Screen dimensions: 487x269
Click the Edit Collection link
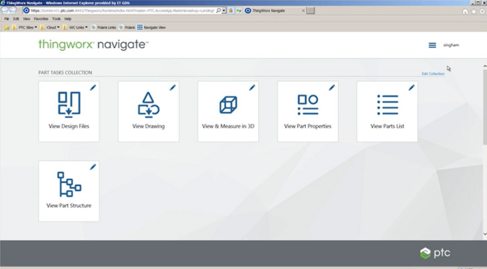tap(433, 74)
